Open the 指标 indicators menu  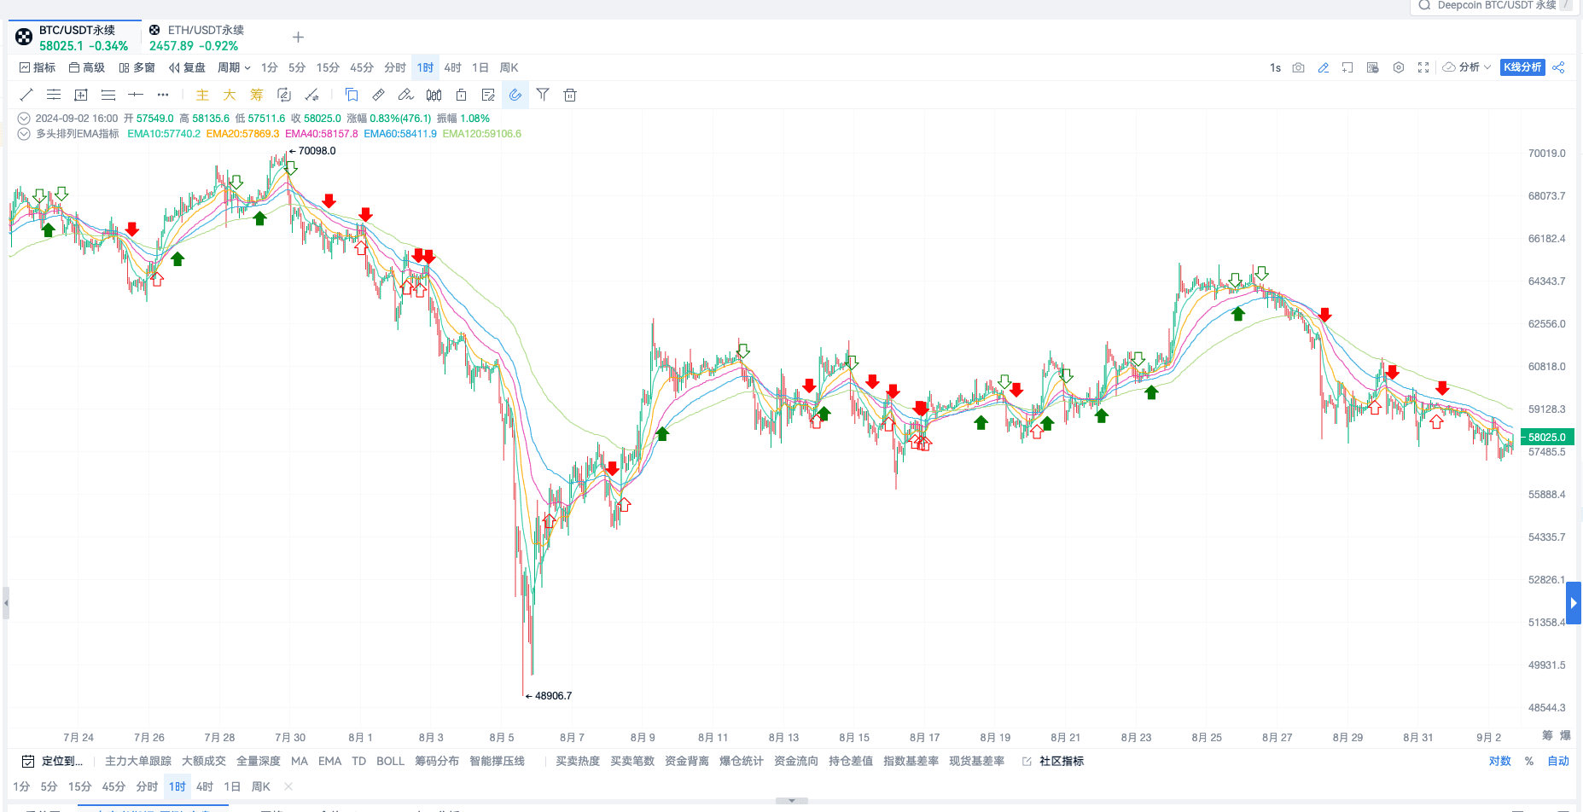(x=38, y=67)
